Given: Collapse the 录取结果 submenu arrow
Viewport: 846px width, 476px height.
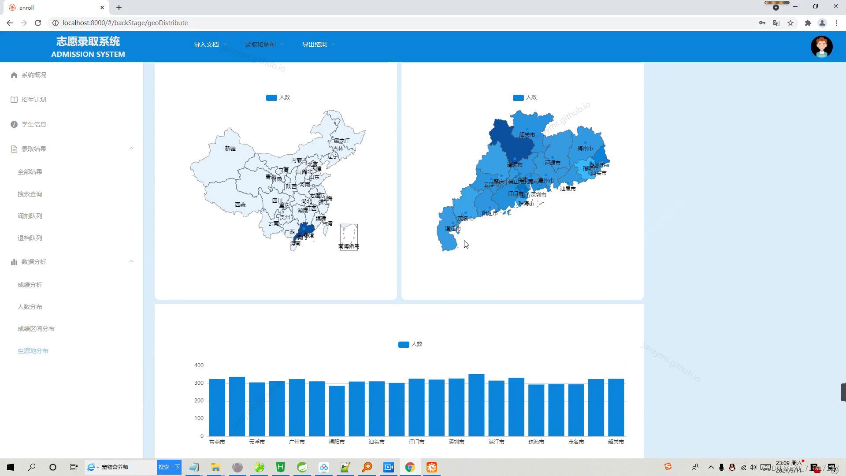Looking at the screenshot, I should 131,149.
